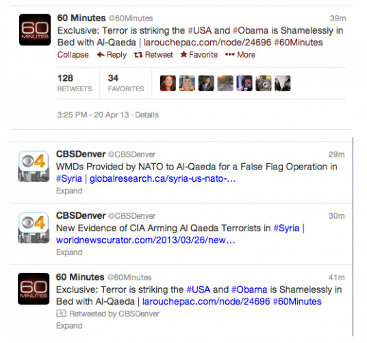Expand the CBSDenver CIA arming tweet
This screenshot has height=343, width=367.
click(x=69, y=252)
